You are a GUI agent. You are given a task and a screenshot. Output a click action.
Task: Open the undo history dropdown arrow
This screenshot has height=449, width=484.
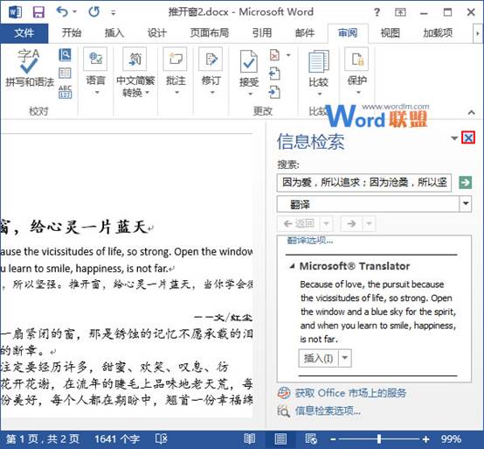(x=75, y=12)
